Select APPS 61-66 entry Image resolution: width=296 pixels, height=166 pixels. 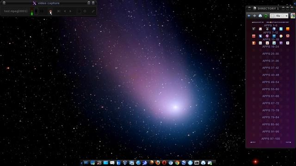[271, 96]
